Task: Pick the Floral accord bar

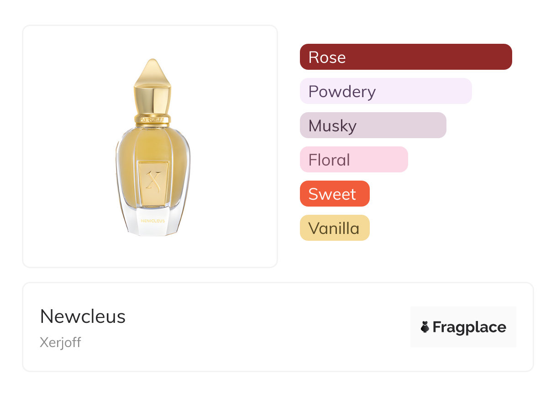Action: 353,160
